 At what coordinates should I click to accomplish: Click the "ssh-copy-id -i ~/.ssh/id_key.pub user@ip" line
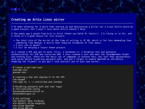37,82
